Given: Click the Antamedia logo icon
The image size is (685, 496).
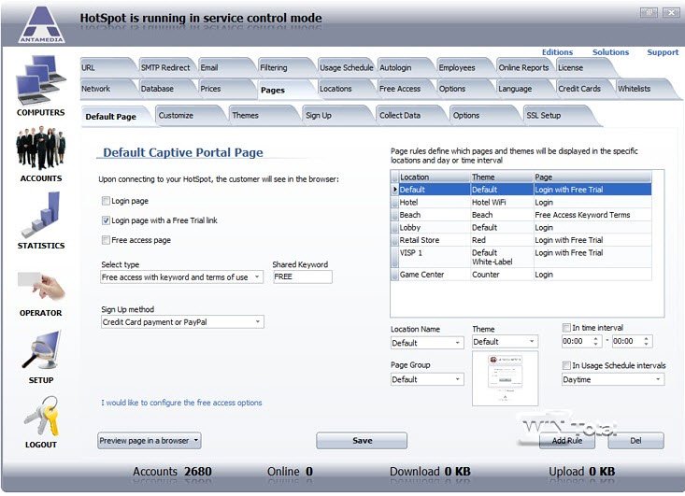Looking at the screenshot, I should pyautogui.click(x=40, y=24).
